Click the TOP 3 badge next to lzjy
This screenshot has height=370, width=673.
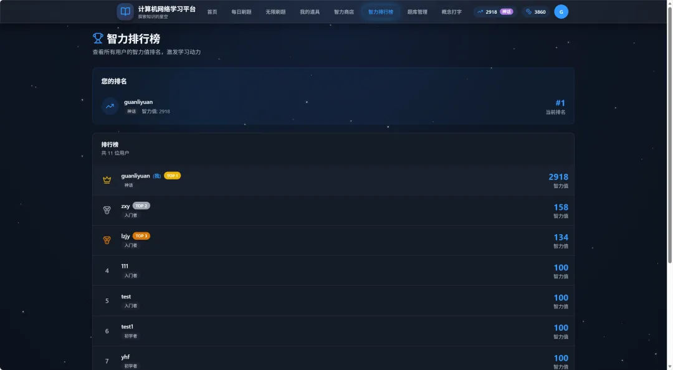[141, 235]
